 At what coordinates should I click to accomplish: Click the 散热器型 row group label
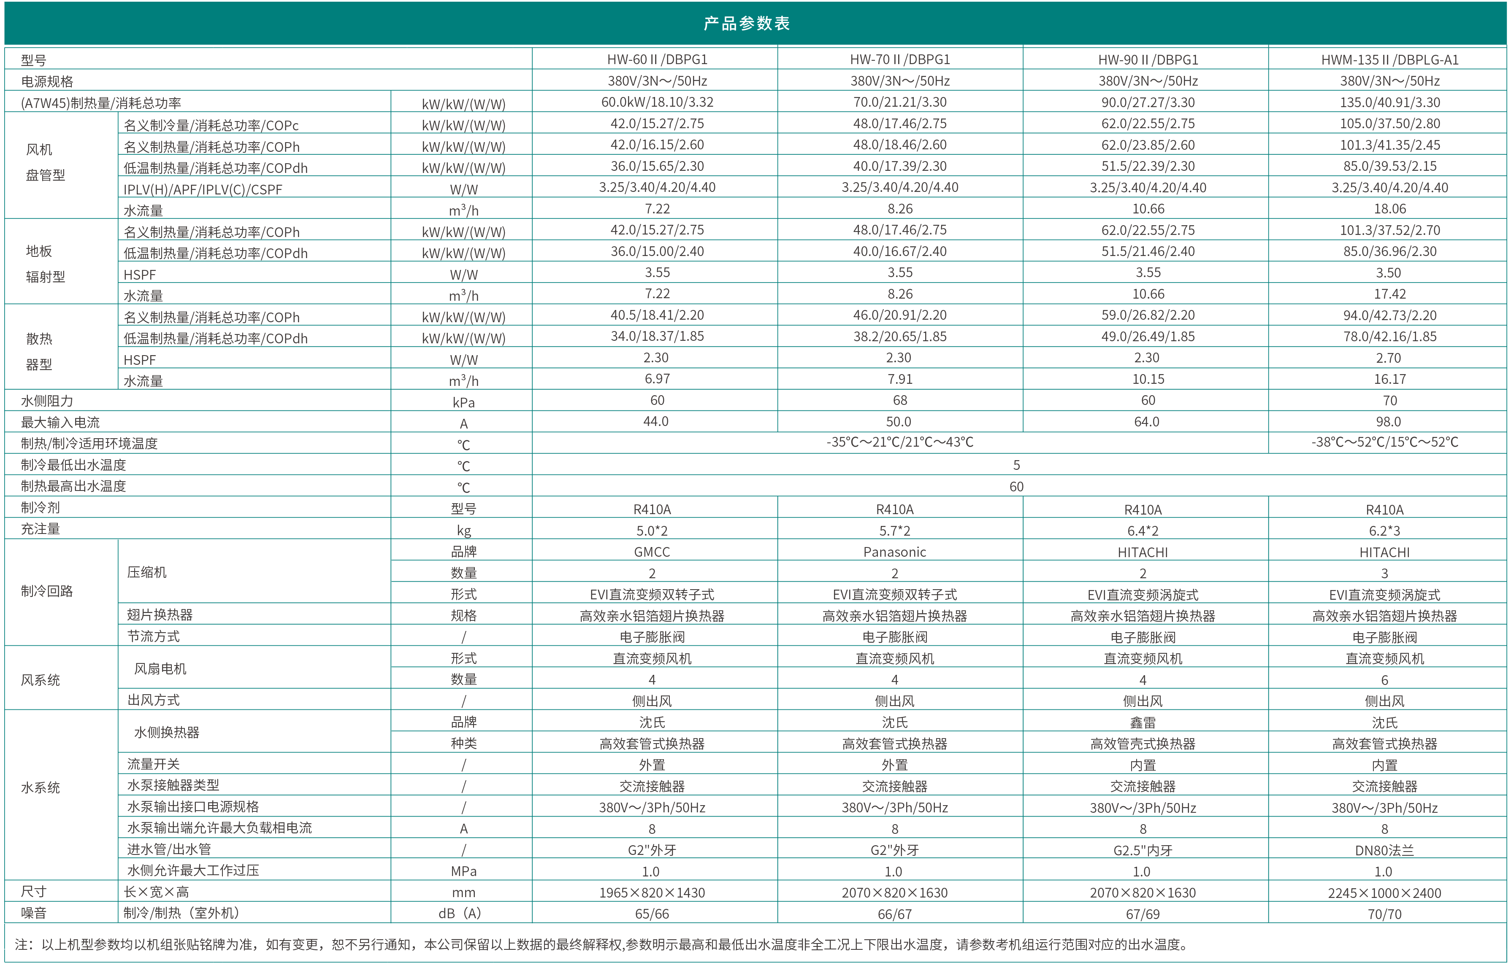[x=39, y=352]
